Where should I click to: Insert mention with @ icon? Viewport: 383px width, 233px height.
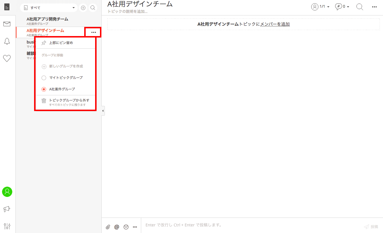(117, 227)
